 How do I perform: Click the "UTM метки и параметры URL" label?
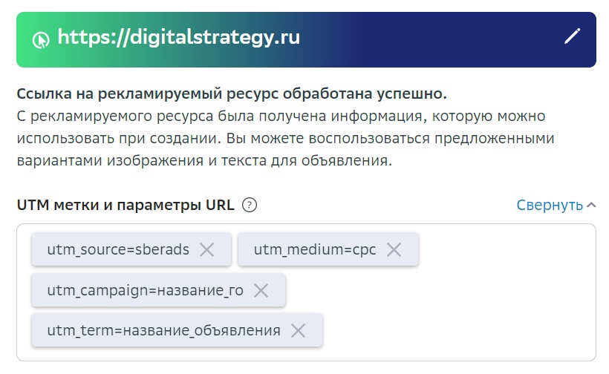pyautogui.click(x=126, y=206)
